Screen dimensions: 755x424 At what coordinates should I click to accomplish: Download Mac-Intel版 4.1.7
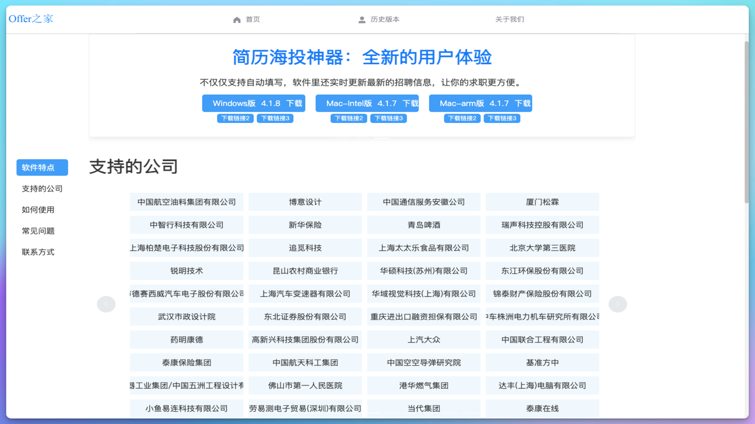tap(366, 103)
